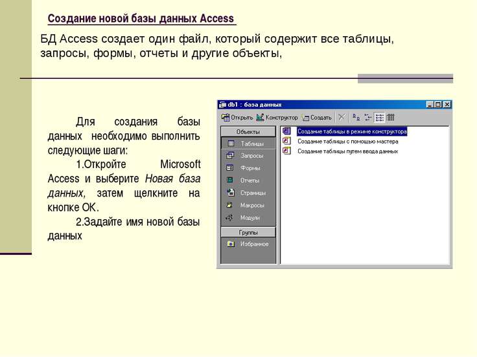This screenshot has width=477, height=357.
Task: Click the Открыть toolbar button
Action: tap(237, 118)
